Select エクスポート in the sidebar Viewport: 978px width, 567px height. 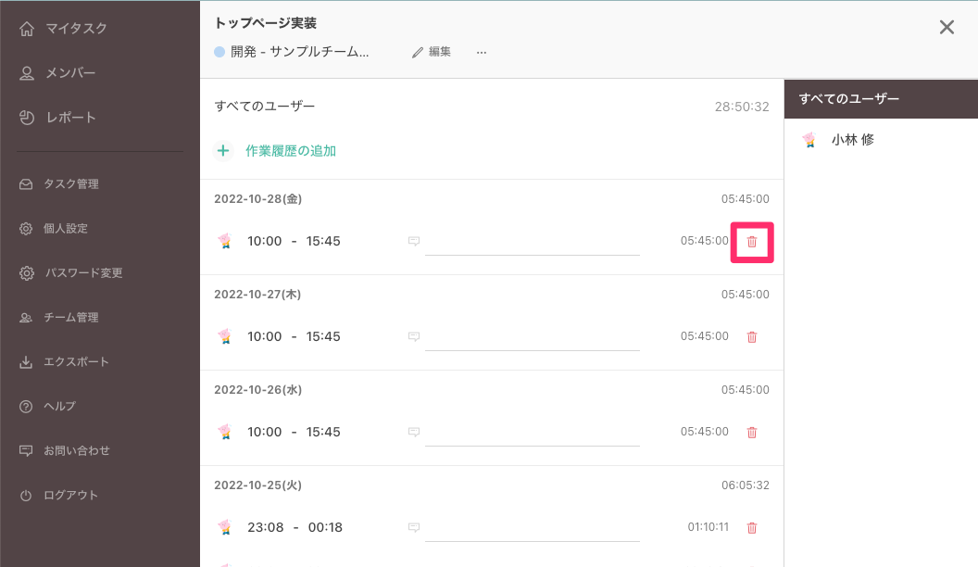point(76,362)
